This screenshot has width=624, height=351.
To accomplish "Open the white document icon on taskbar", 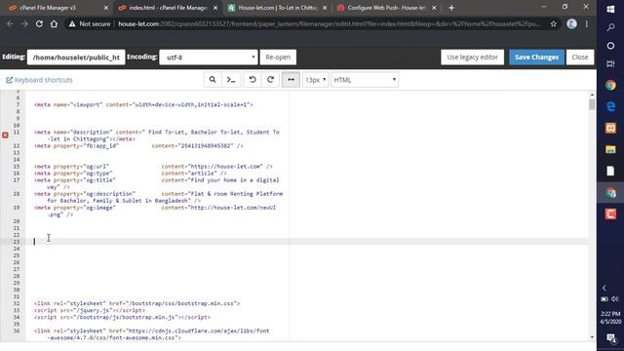I will point(610,171).
